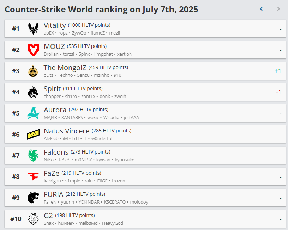
Task: Click player ZywOo in Vitality lineup
Action: tap(79, 33)
